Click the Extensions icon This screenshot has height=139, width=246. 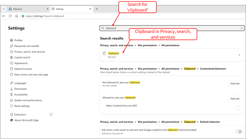tap(11, 115)
